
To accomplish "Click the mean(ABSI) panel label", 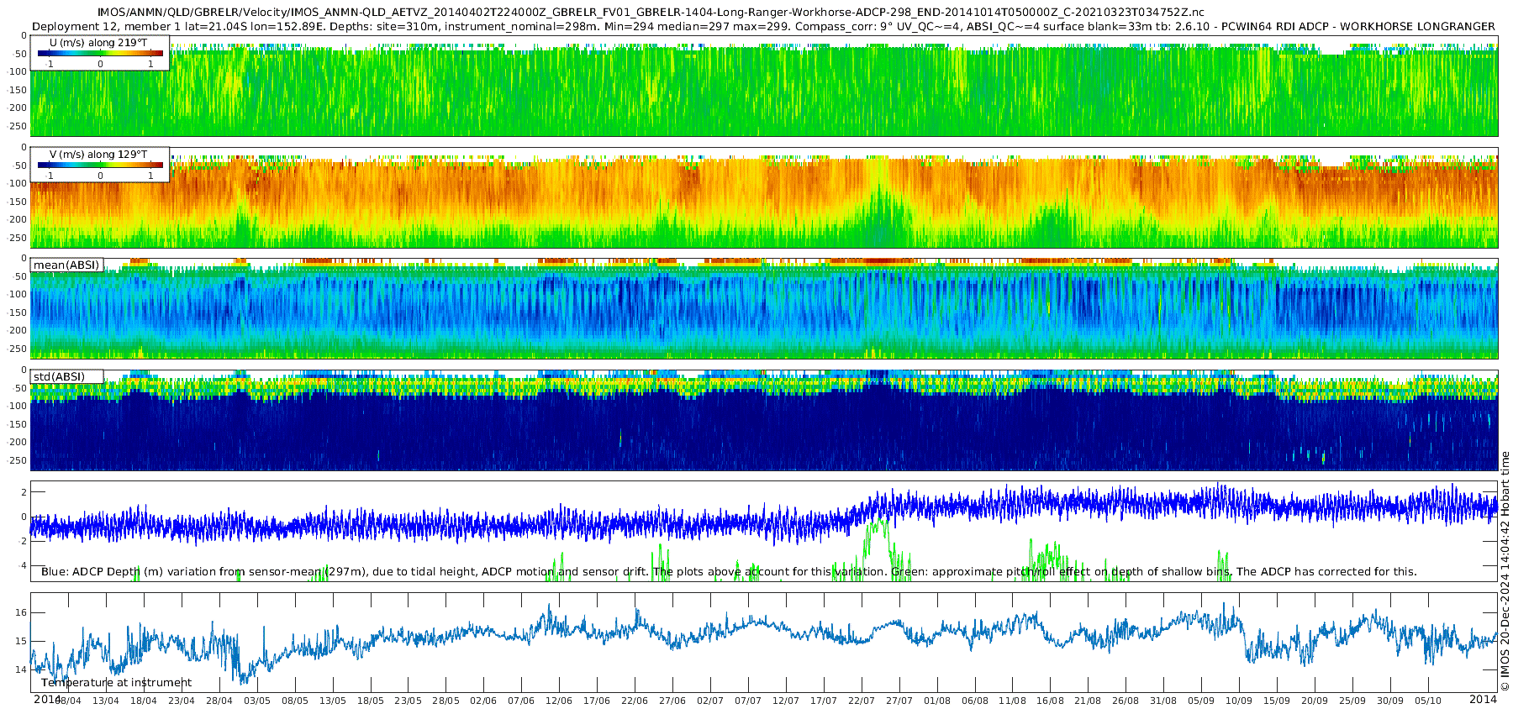I will pos(66,265).
